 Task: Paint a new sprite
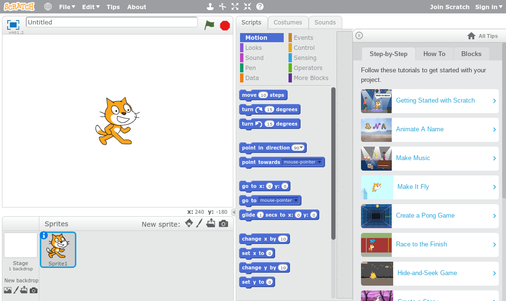(199, 223)
